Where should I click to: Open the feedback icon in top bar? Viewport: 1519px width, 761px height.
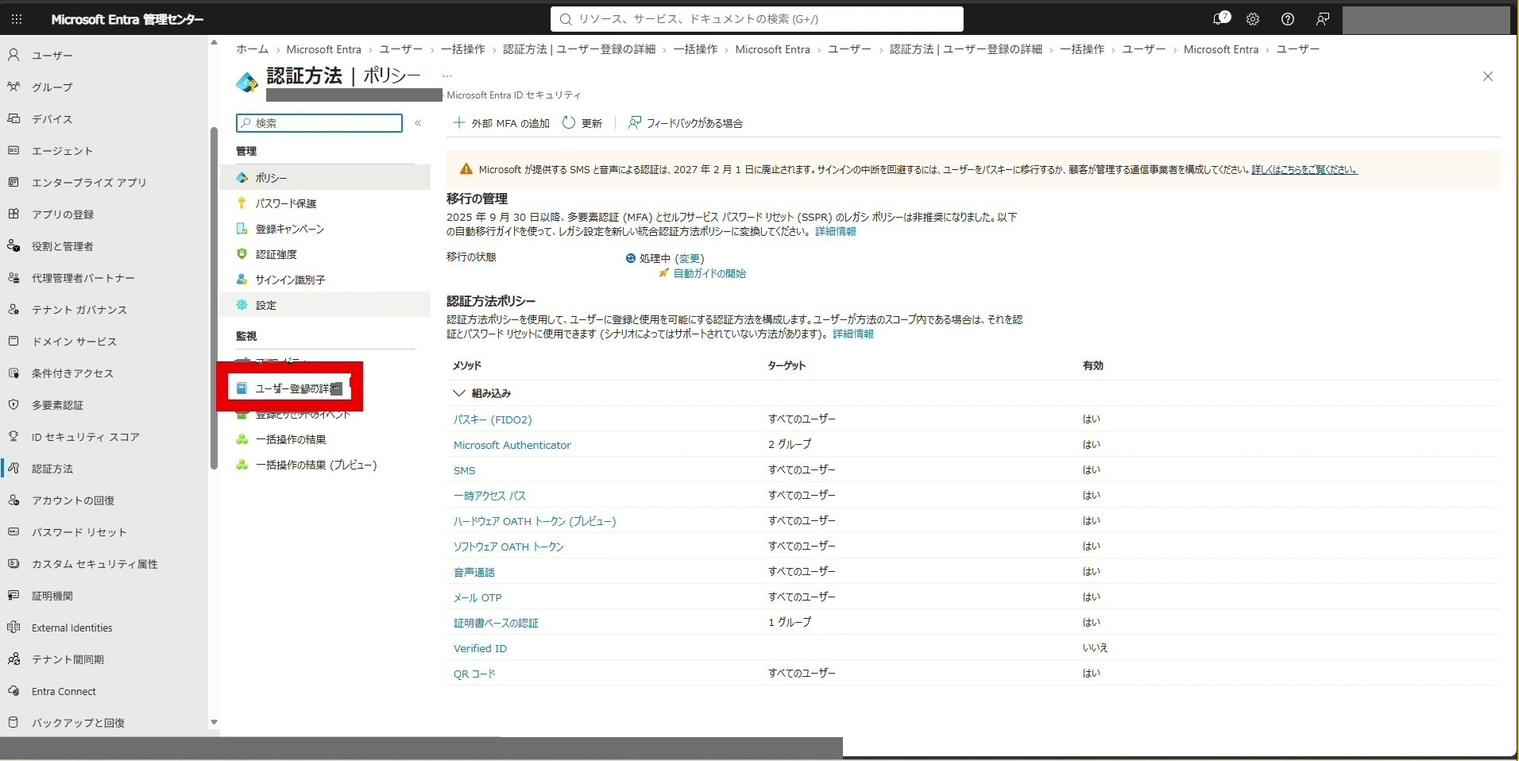click(x=1323, y=19)
